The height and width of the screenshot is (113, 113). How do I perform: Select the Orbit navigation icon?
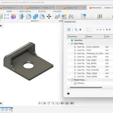(x=40, y=103)
